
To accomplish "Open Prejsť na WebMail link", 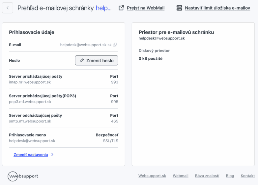I will click(146, 8).
